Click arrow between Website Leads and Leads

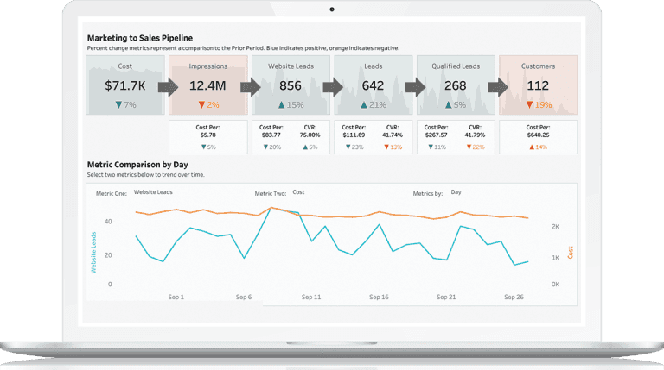(x=333, y=87)
